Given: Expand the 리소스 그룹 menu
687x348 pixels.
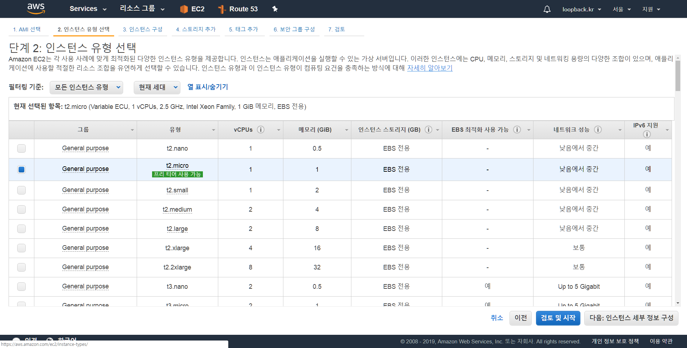Looking at the screenshot, I should coord(142,9).
